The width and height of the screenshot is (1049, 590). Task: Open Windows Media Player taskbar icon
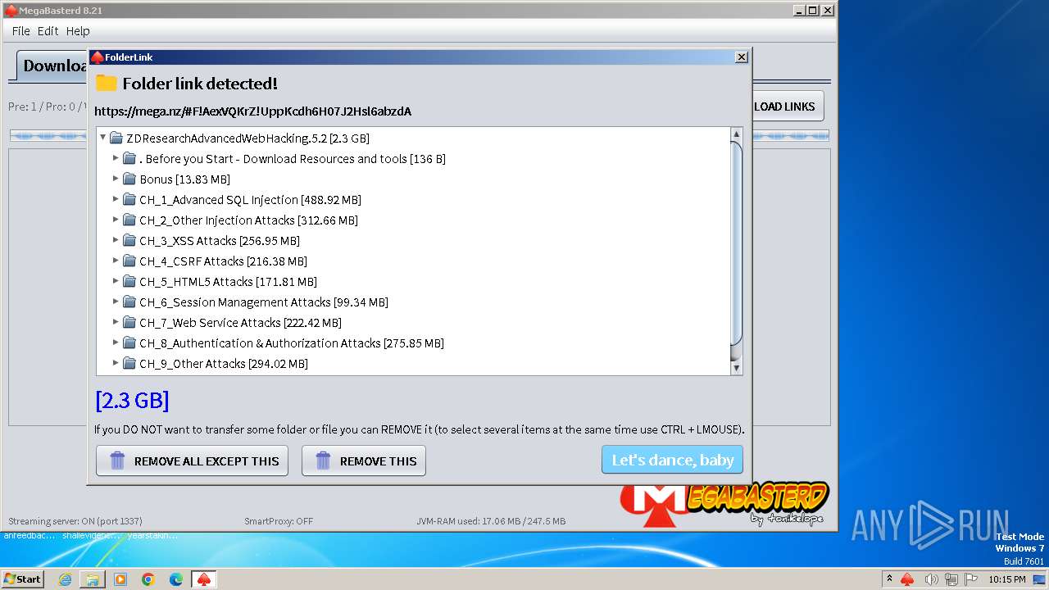coord(120,579)
